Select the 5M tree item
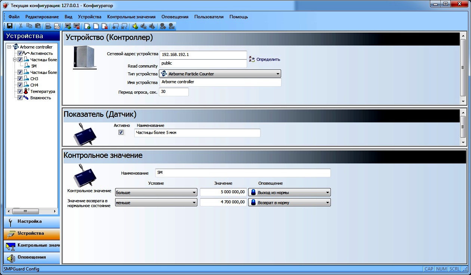The width and height of the screenshot is (471, 275). 34,66
